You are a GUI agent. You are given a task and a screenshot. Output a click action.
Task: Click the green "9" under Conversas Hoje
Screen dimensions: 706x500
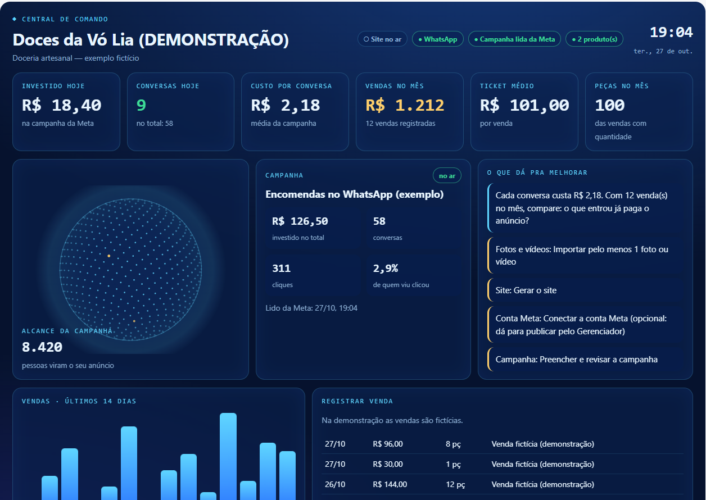tap(141, 105)
